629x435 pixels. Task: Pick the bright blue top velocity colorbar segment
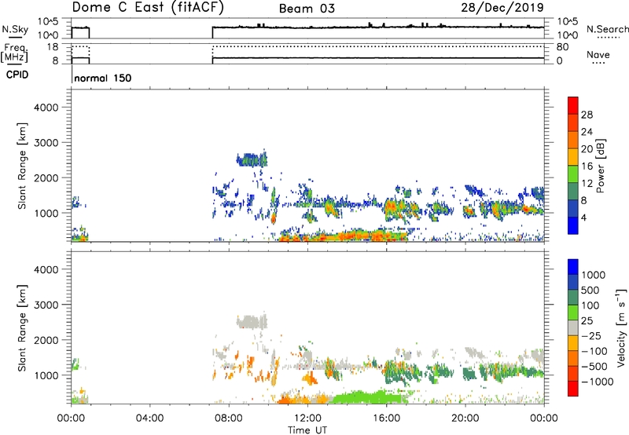[573, 267]
